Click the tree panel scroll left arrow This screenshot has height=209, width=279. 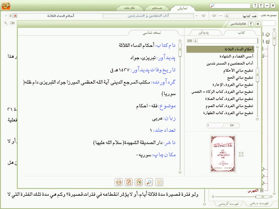212,197
